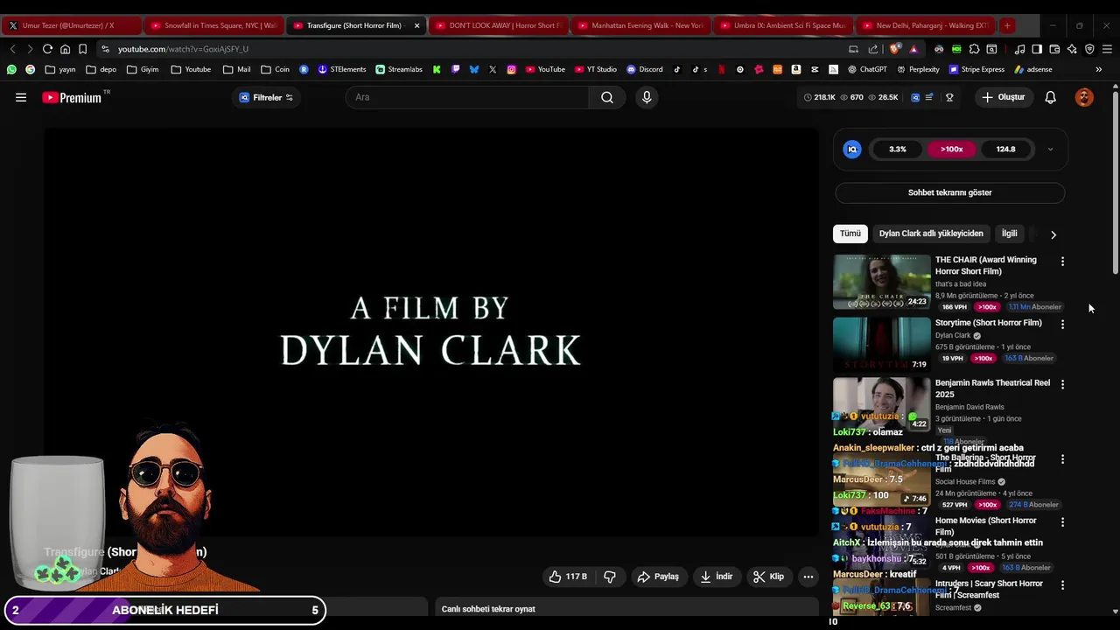
Task: Open THE CHAIR video thumbnail
Action: click(x=881, y=282)
